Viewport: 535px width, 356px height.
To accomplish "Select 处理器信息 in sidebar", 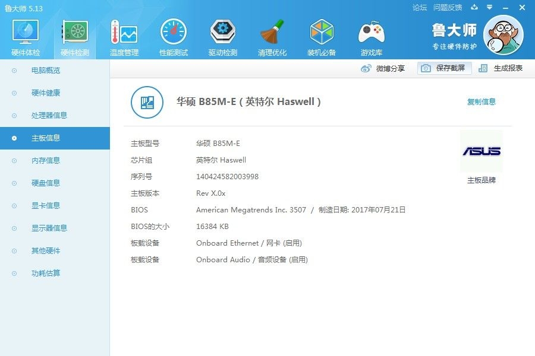I will (x=55, y=116).
